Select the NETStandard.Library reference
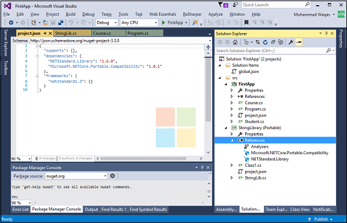 tap(270, 159)
